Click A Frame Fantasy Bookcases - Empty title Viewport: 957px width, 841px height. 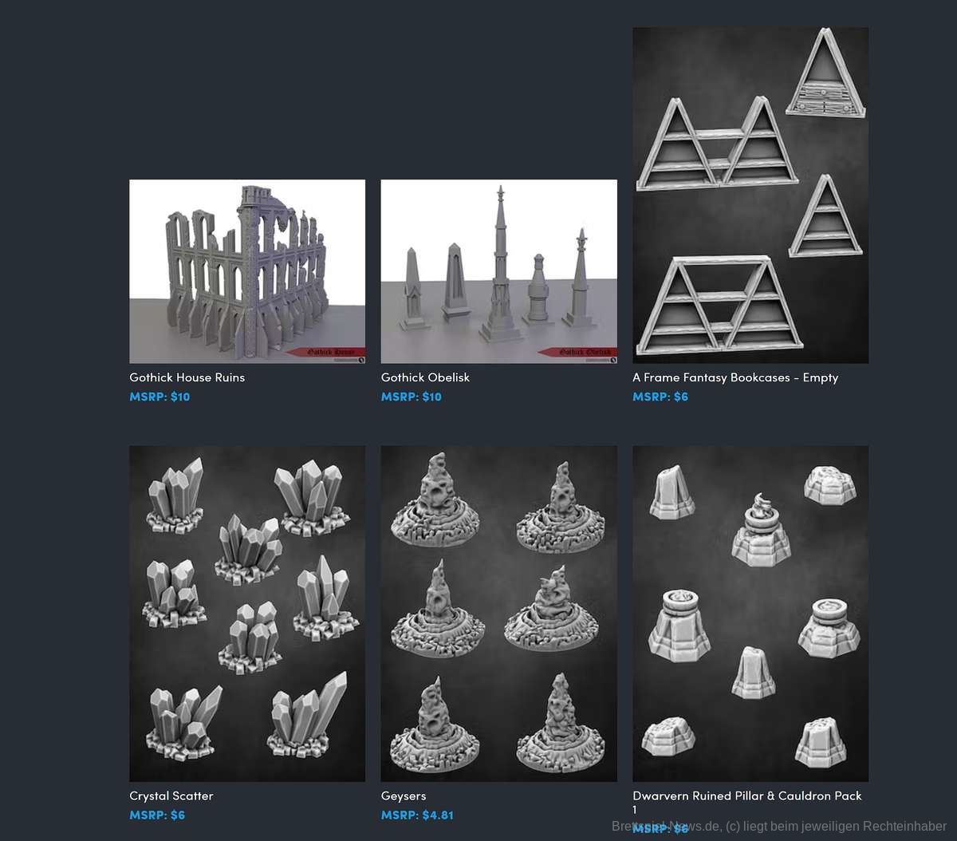[735, 377]
